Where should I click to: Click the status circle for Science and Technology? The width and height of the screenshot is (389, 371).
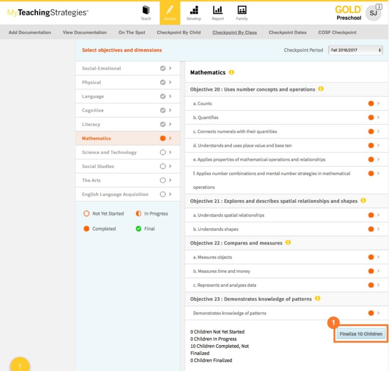tap(163, 152)
